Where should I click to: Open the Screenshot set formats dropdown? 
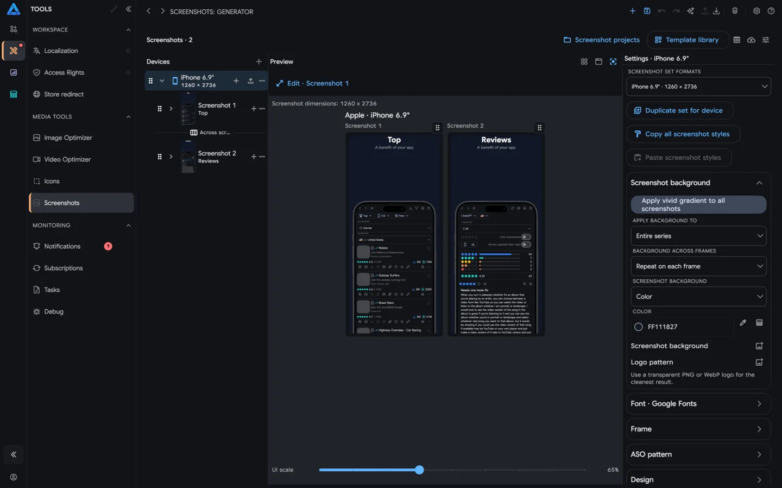[698, 86]
